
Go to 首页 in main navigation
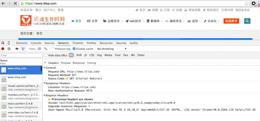pyautogui.click(x=76, y=21)
